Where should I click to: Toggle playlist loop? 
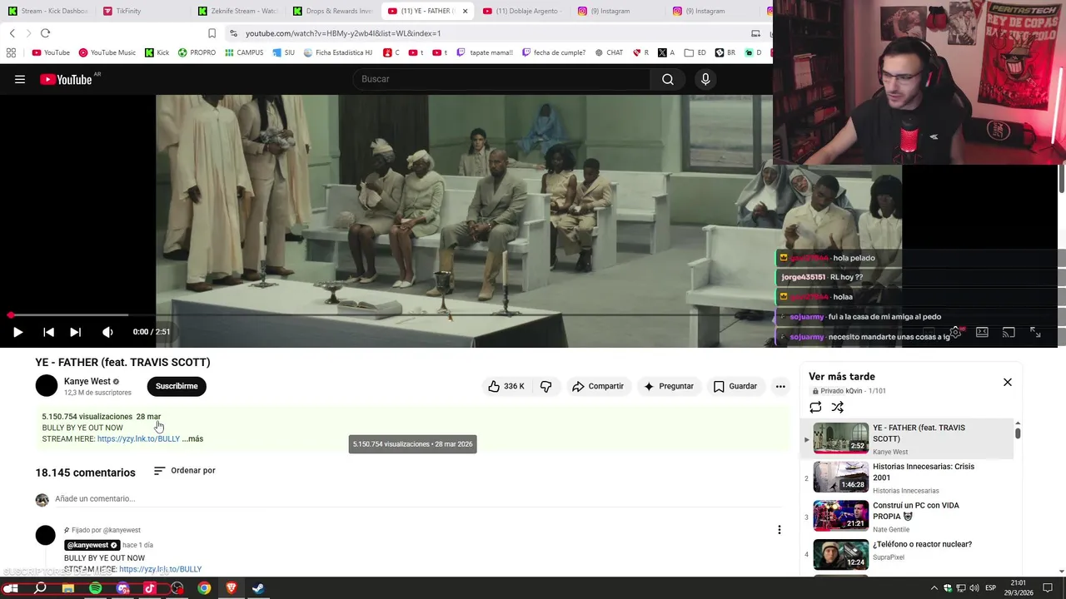pyautogui.click(x=815, y=407)
